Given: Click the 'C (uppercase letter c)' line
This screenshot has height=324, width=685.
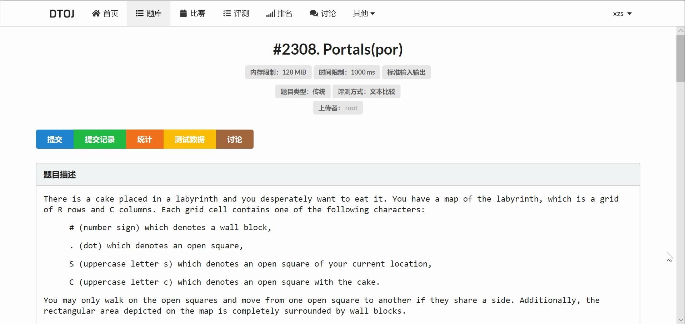Looking at the screenshot, I should [224, 282].
